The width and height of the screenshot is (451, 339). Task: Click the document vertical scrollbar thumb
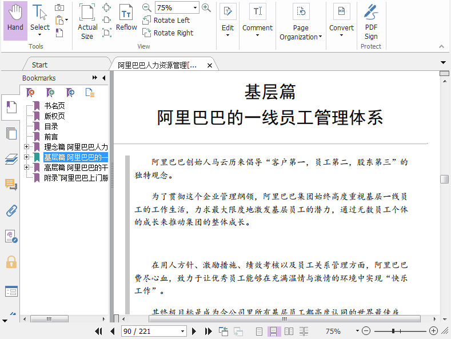point(444,179)
